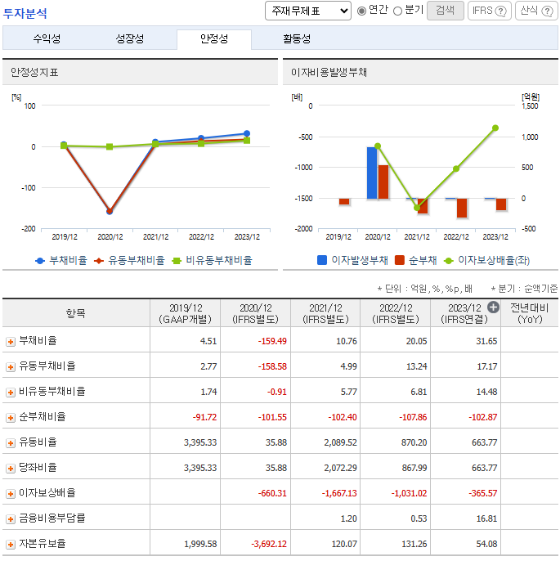Click the 2021/12 (IFRS별도) column header
This screenshot has width=560, height=561.
point(325,313)
